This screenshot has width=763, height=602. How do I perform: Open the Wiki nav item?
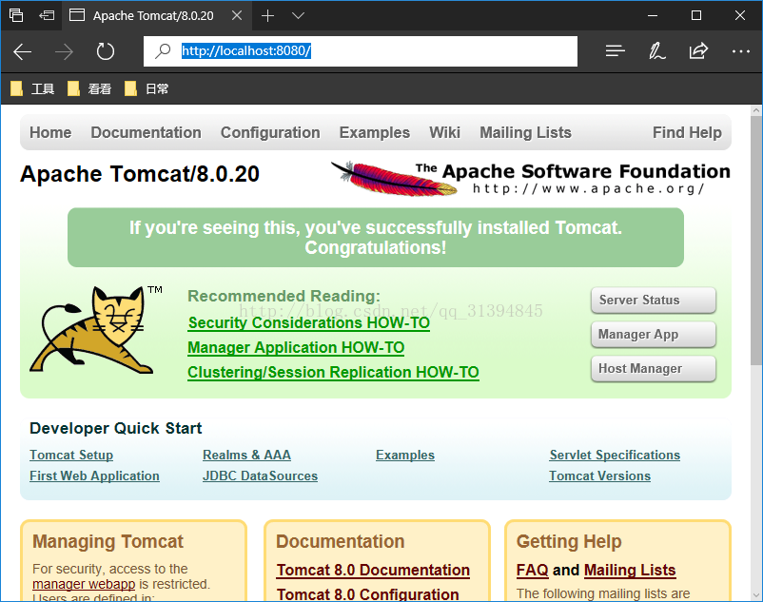444,132
